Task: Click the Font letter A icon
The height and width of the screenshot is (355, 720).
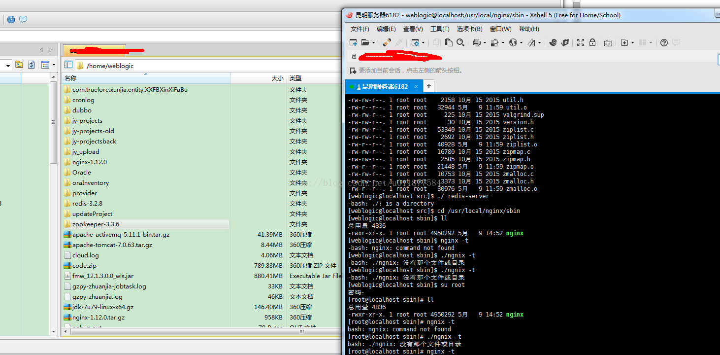Action: [531, 43]
